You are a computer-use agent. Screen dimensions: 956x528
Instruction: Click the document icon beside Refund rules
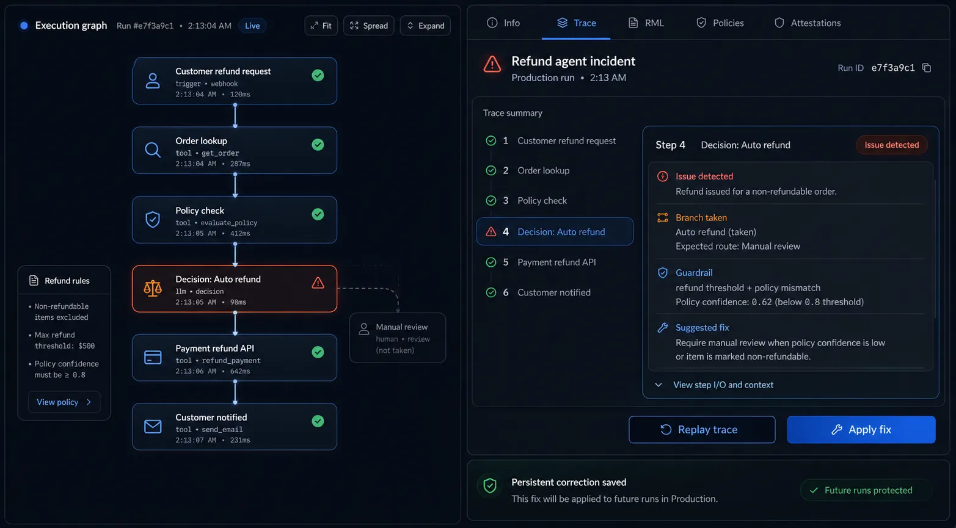[34, 280]
